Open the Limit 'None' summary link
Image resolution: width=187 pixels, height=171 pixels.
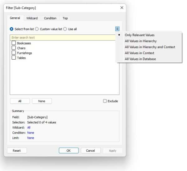click(x=31, y=138)
